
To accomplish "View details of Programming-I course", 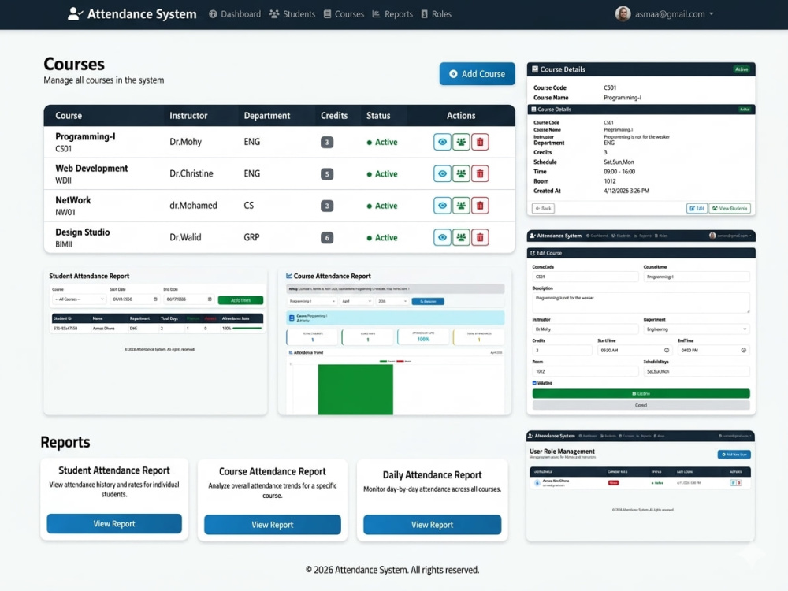I will [442, 142].
